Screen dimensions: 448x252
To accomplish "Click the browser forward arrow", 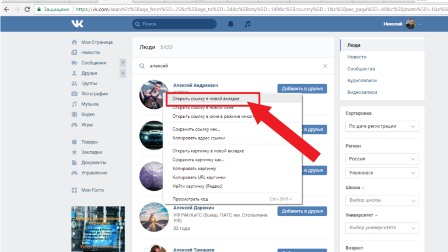I will click(17, 9).
